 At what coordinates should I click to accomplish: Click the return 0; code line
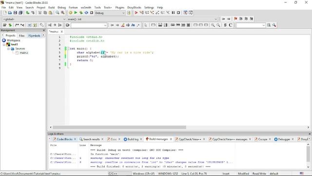tap(85, 60)
